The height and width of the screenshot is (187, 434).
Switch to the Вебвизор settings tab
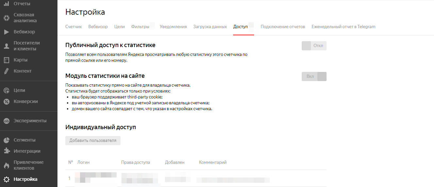(98, 27)
